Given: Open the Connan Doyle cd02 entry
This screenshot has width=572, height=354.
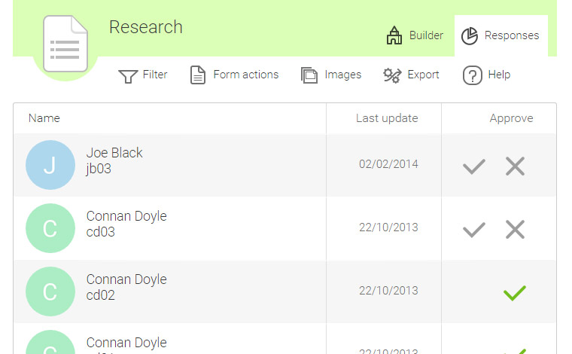Looking at the screenshot, I should pyautogui.click(x=284, y=291).
